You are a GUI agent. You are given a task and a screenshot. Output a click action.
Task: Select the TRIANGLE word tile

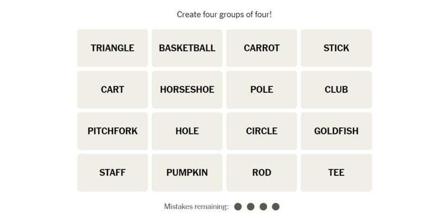tap(112, 48)
